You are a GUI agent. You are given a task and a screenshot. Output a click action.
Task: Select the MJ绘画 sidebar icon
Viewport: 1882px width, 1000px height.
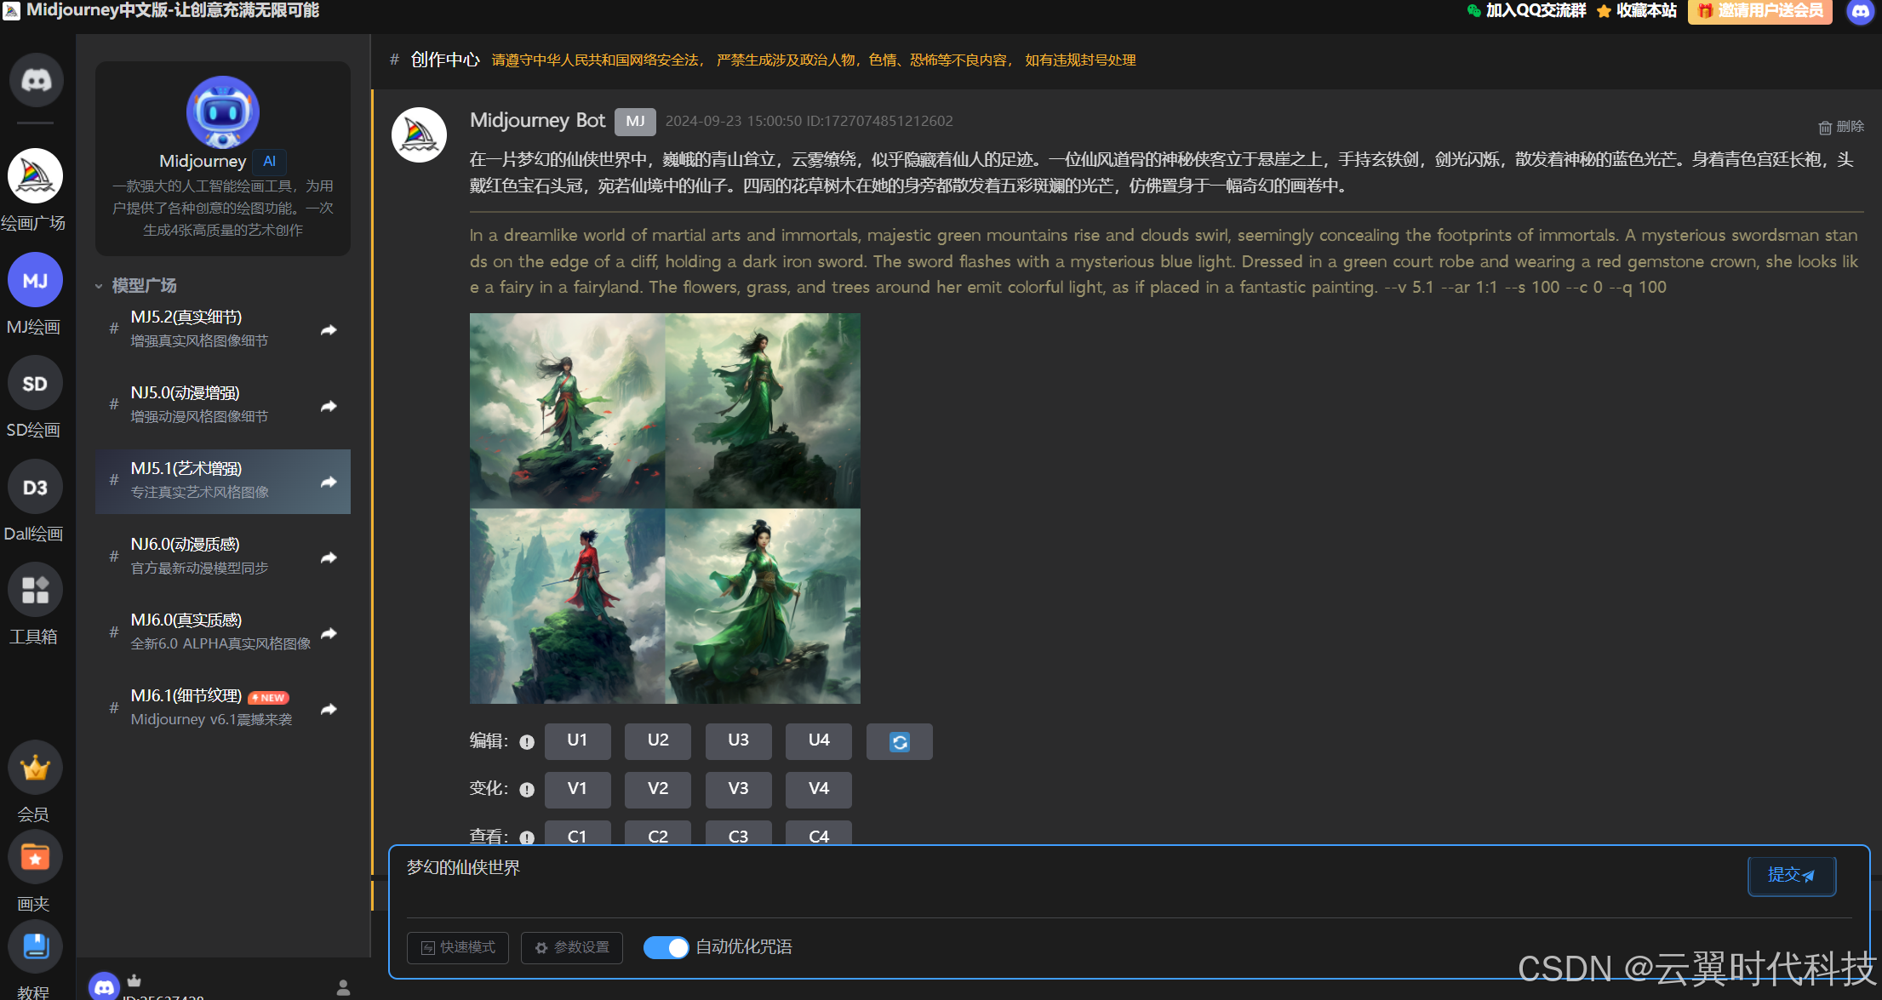click(35, 280)
